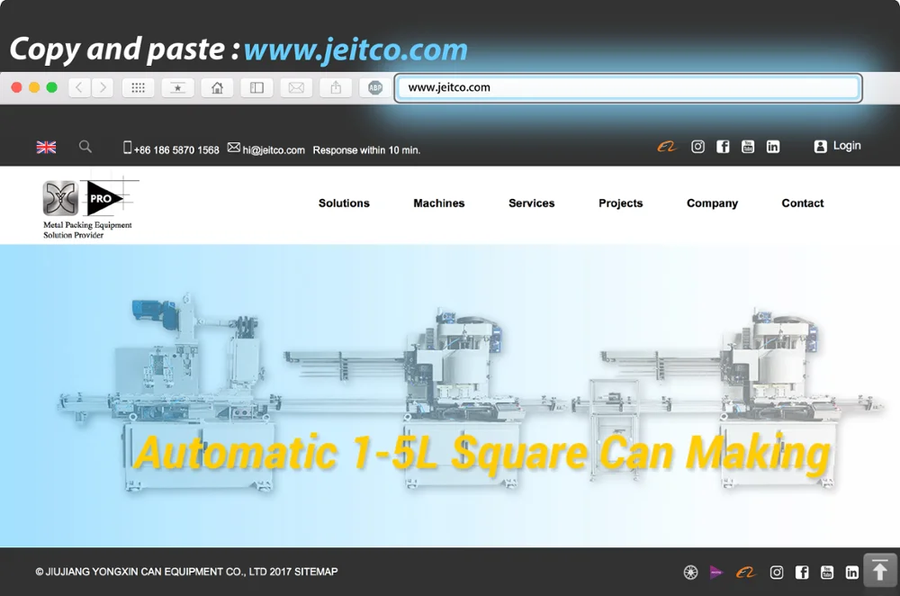The height and width of the screenshot is (596, 900).
Task: Toggle the browser sidebar panel icon
Action: tap(256, 87)
